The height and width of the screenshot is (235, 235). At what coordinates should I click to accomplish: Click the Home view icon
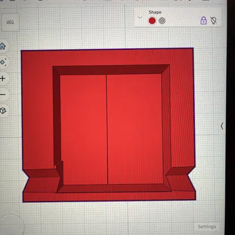pyautogui.click(x=2, y=46)
